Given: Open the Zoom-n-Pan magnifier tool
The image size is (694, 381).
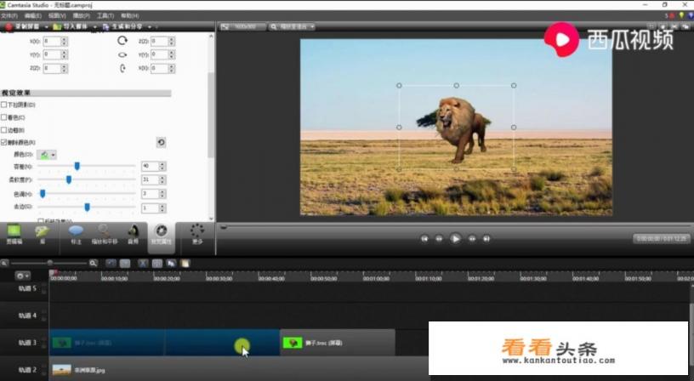Looking at the screenshot, I should [x=104, y=234].
